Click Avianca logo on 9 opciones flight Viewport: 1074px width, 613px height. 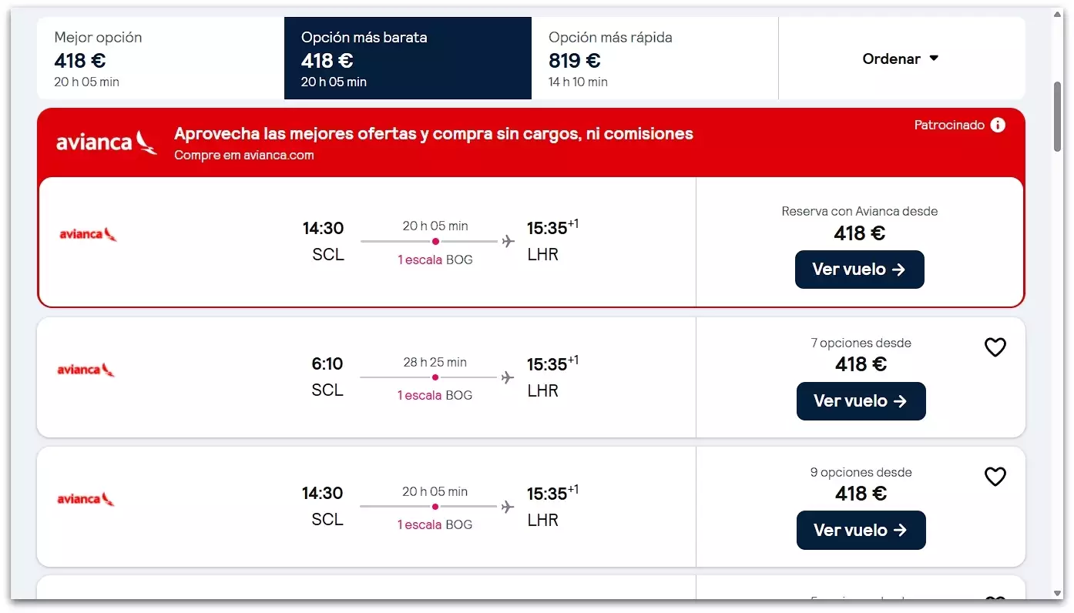pyautogui.click(x=86, y=500)
